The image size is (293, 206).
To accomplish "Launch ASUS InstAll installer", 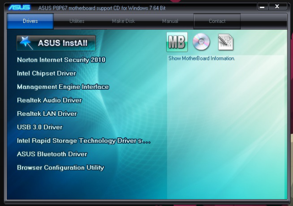I will 56,43.
